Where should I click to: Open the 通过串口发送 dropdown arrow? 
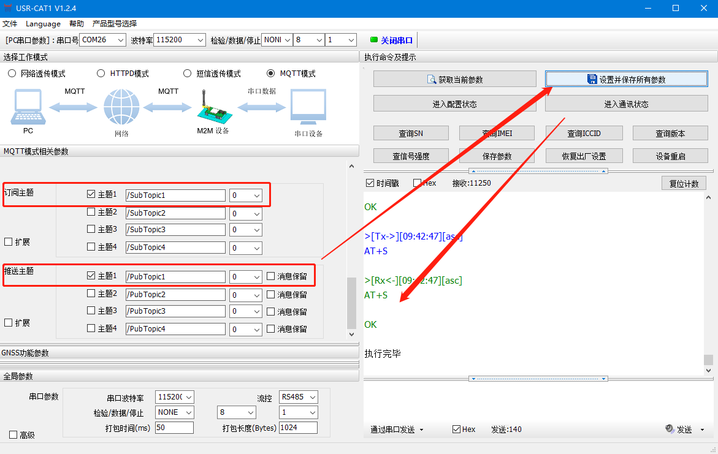pos(421,429)
